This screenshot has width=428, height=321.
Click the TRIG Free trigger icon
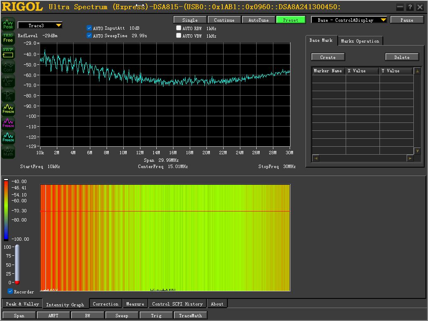(8, 38)
